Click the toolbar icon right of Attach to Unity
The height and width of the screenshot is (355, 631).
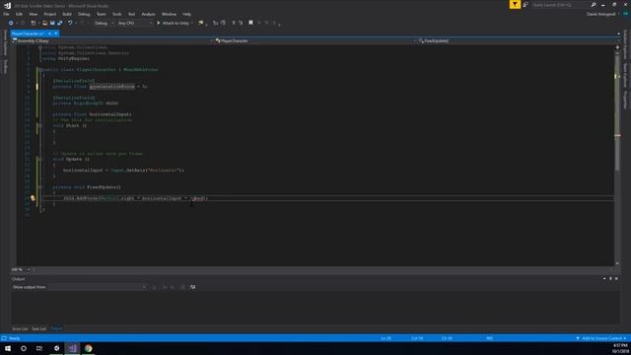coord(201,23)
